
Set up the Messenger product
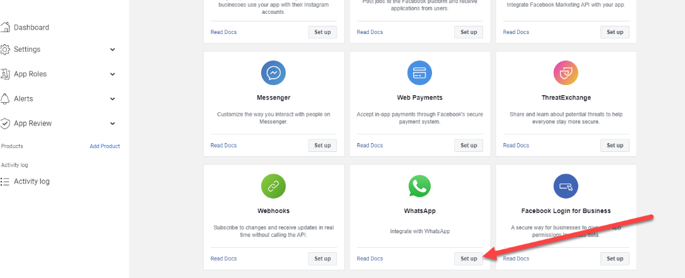(322, 146)
